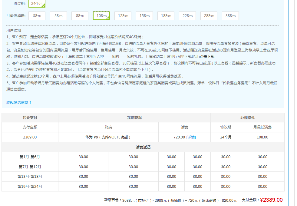297x206 pixels.
Task: Open the 点击下载 app download link
Action: point(207,57)
